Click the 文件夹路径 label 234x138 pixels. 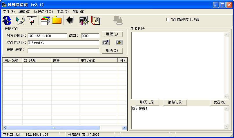[17, 43]
